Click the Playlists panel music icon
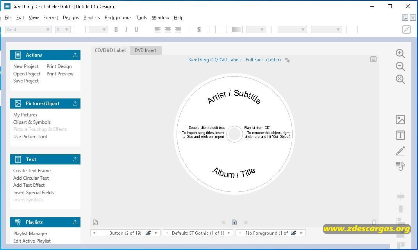418x250 pixels. coord(18,222)
